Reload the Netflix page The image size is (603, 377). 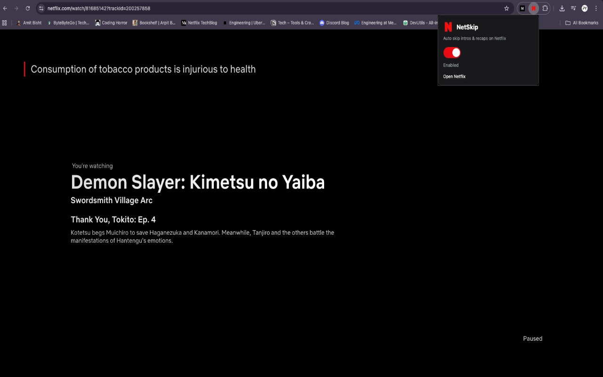pyautogui.click(x=28, y=8)
